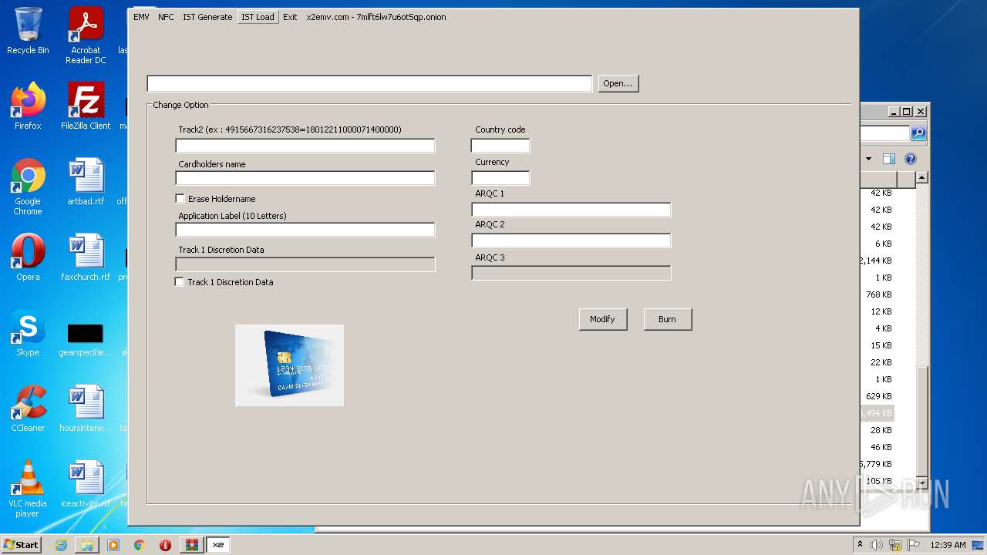The height and width of the screenshot is (555, 987).
Task: Select artbad.rtf document icon
Action: 86,181
